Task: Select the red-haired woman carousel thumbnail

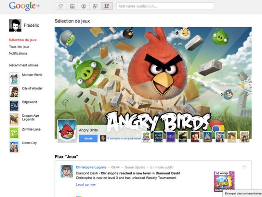Action: point(195,137)
